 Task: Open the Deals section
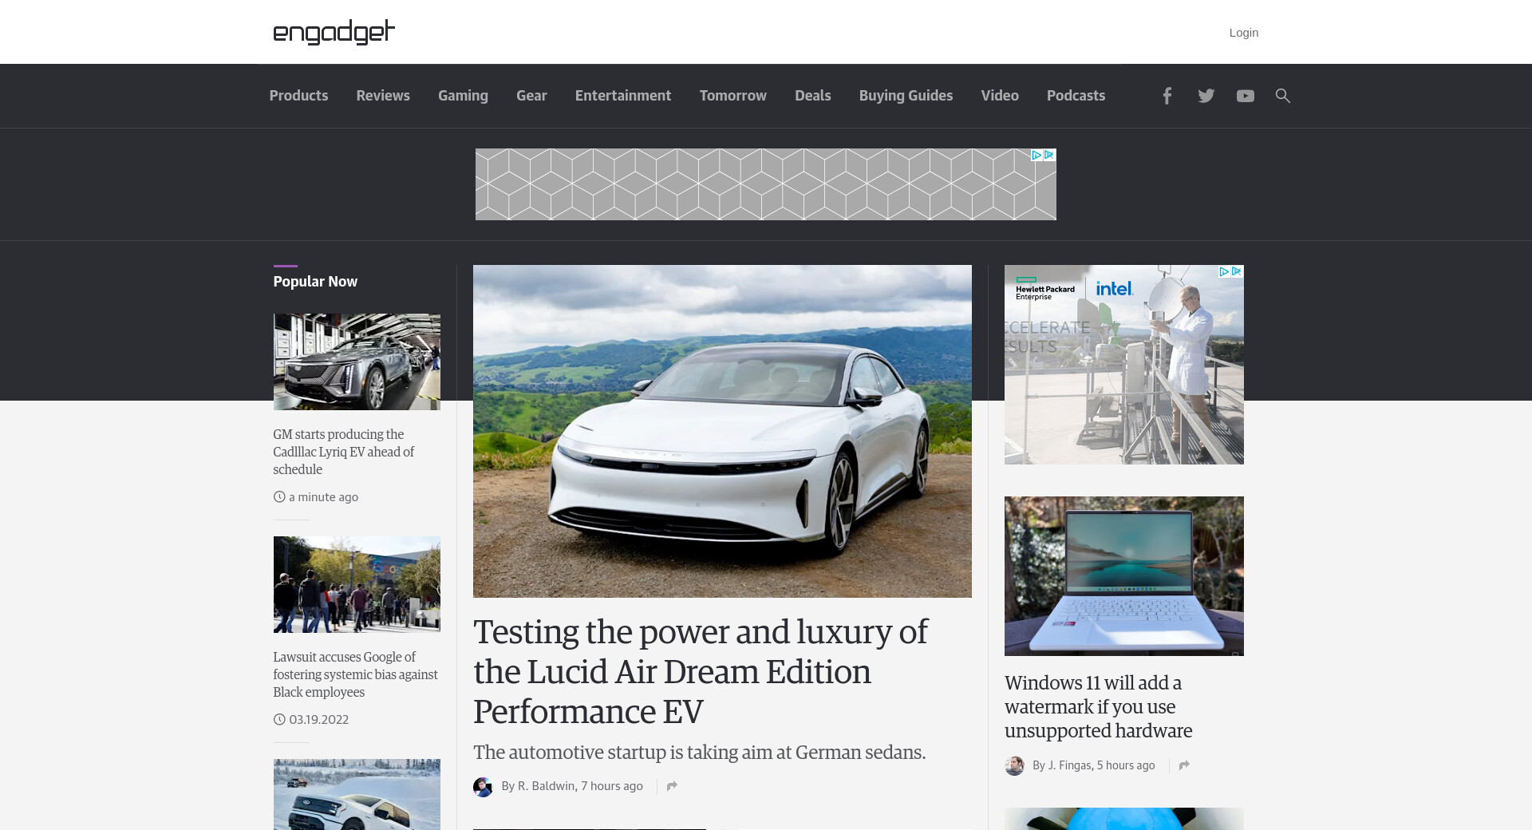[813, 96]
